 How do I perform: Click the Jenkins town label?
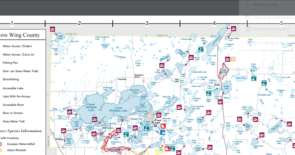(x=59, y=139)
